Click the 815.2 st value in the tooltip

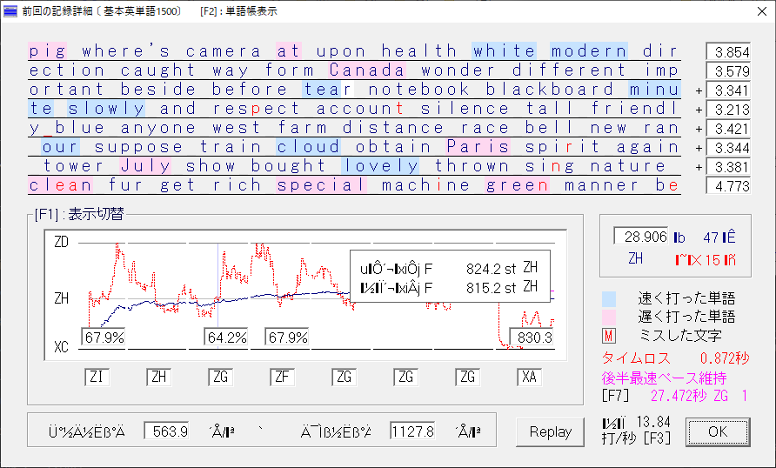point(491,288)
